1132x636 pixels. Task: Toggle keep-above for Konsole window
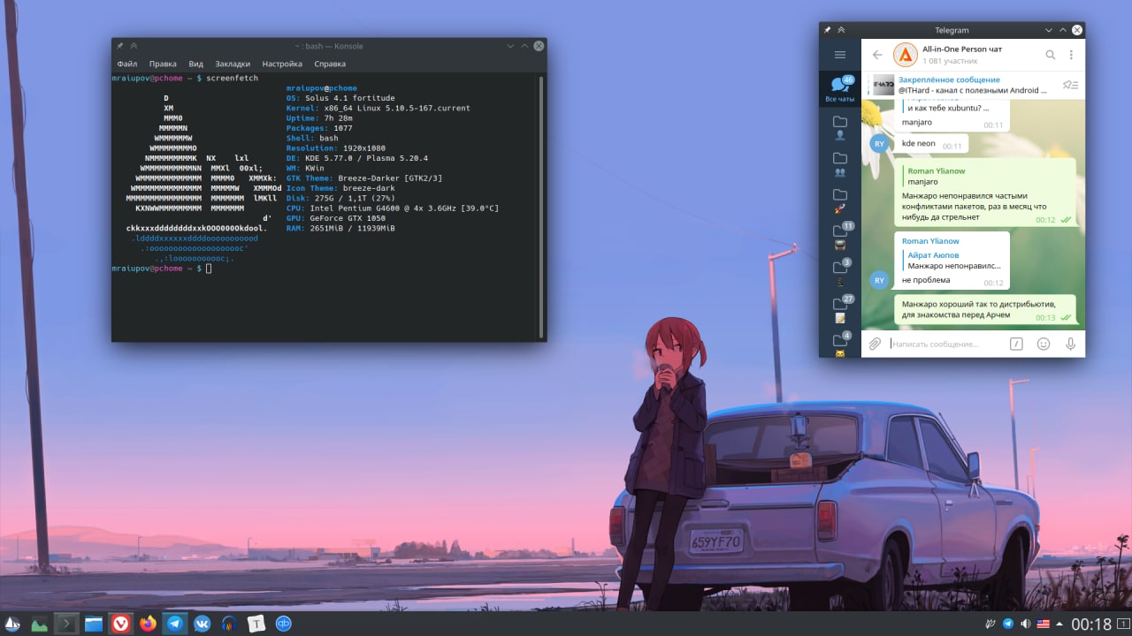coord(134,45)
